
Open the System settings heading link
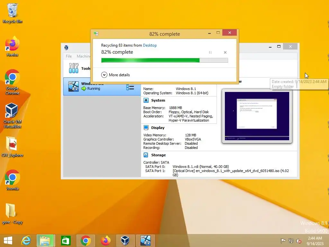tap(158, 100)
